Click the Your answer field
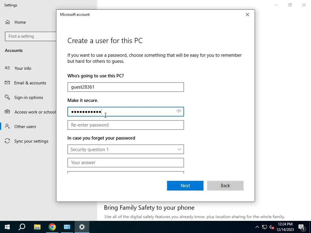Image resolution: width=311 pixels, height=233 pixels. click(125, 163)
